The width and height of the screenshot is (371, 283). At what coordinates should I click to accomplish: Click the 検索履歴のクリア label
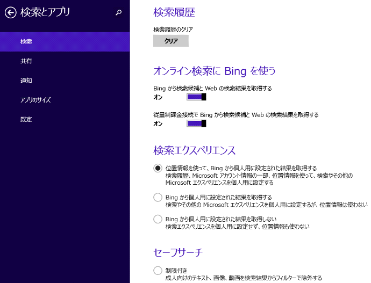click(x=173, y=30)
